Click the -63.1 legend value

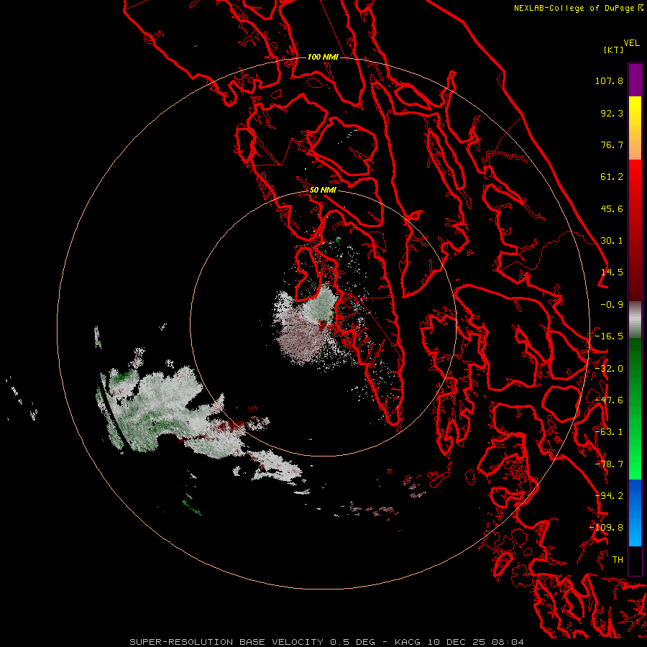click(609, 432)
